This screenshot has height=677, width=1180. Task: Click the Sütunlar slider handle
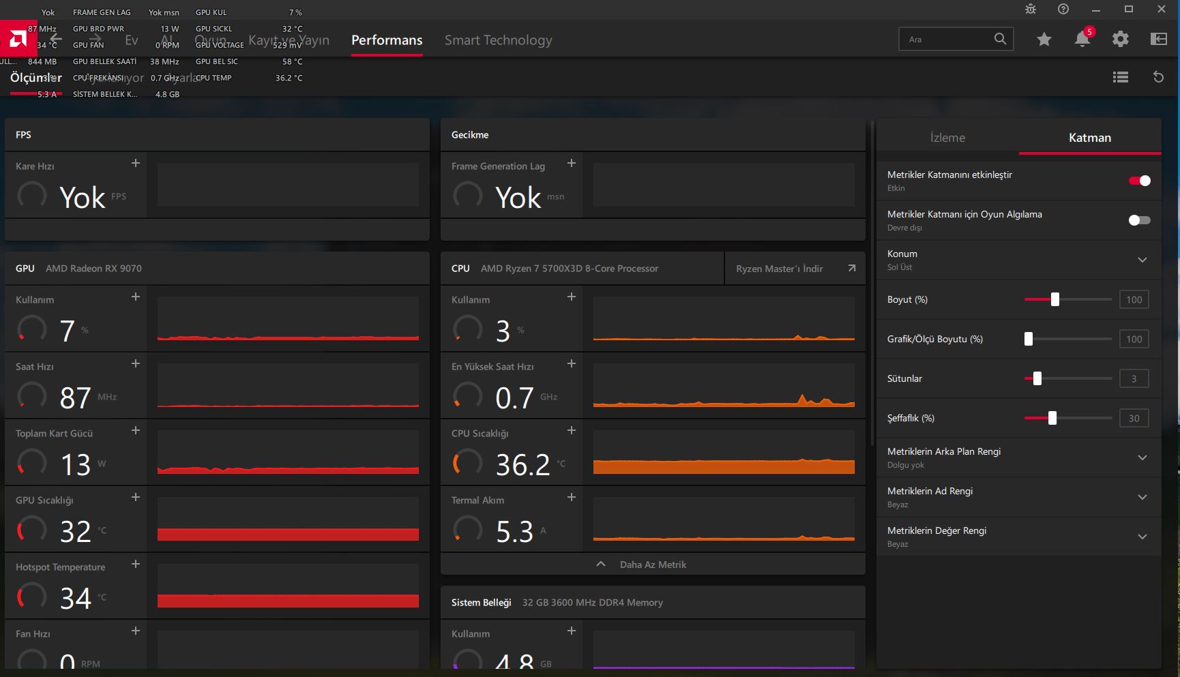click(1037, 378)
